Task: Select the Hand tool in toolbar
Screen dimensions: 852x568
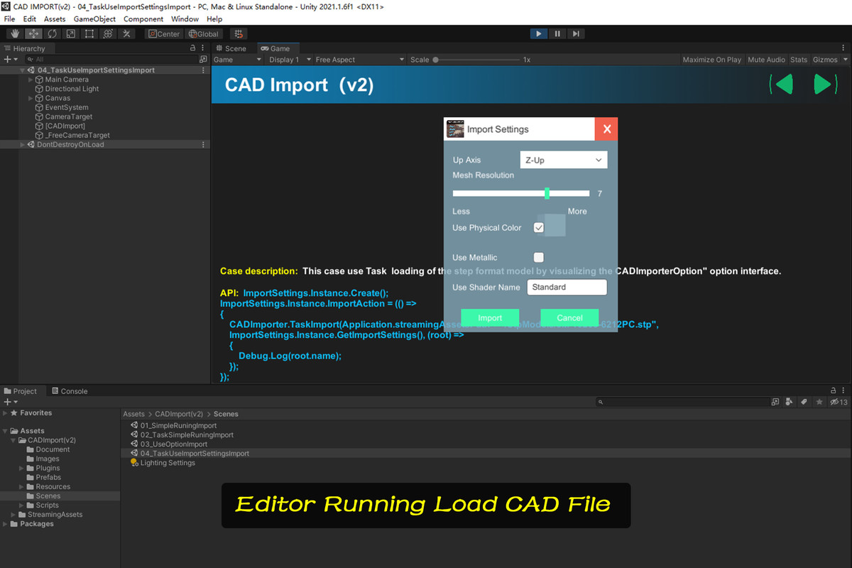Action: click(15, 33)
